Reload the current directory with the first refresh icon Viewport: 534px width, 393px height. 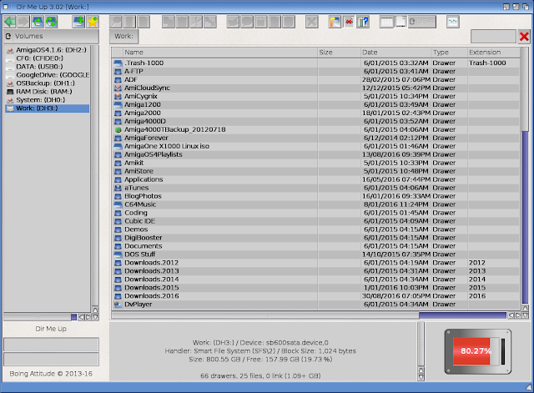click(x=38, y=22)
